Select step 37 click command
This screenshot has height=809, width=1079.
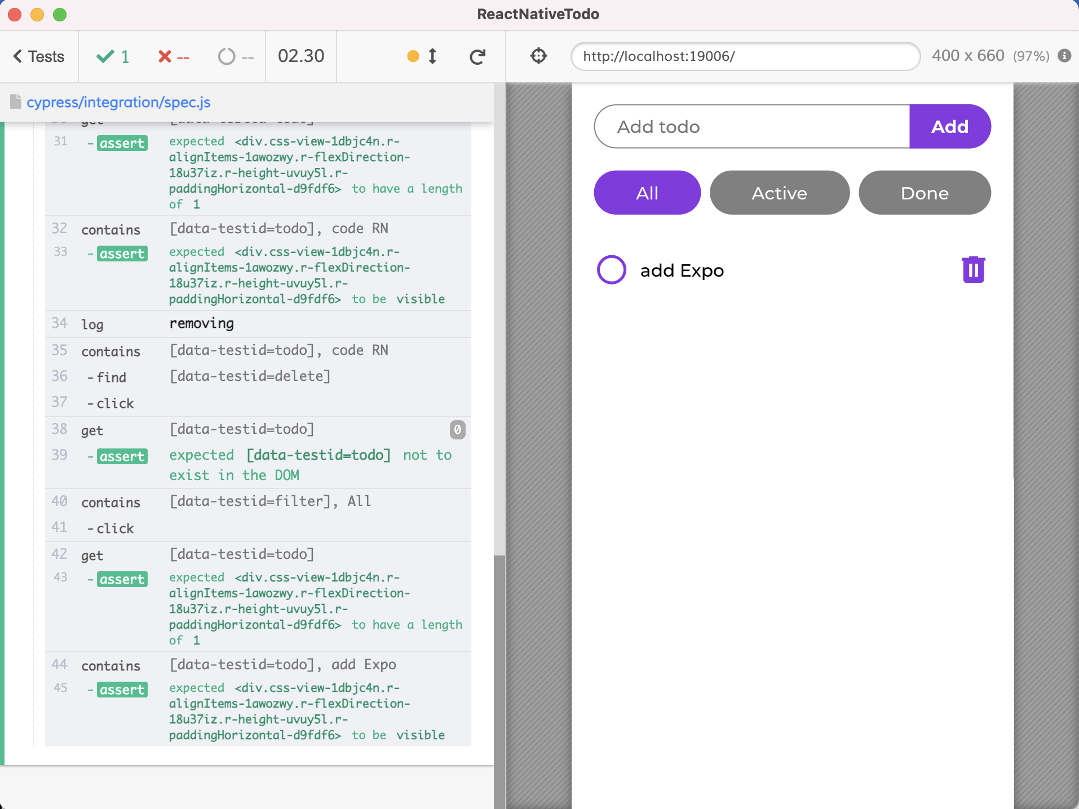(x=258, y=403)
